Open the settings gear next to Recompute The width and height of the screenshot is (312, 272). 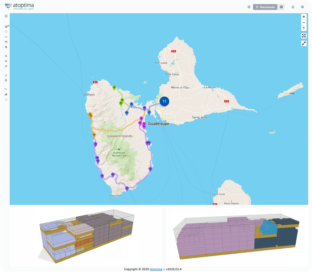[x=281, y=7]
